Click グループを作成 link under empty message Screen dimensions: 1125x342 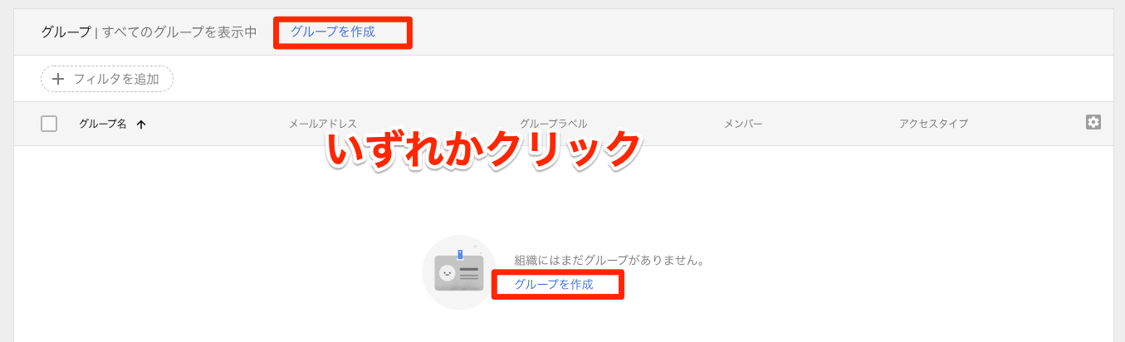coord(554,284)
